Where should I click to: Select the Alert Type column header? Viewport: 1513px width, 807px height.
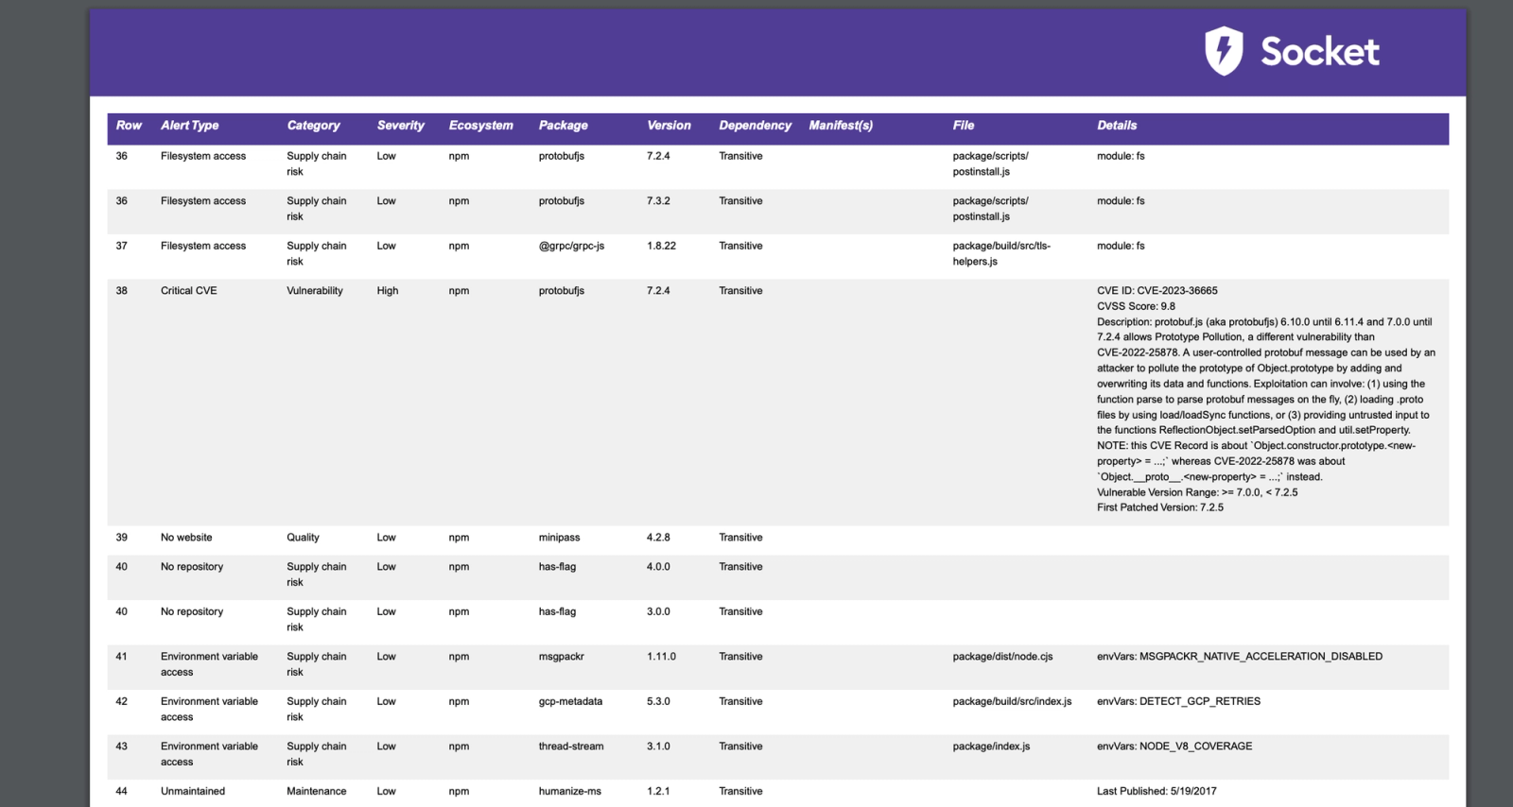(x=189, y=126)
